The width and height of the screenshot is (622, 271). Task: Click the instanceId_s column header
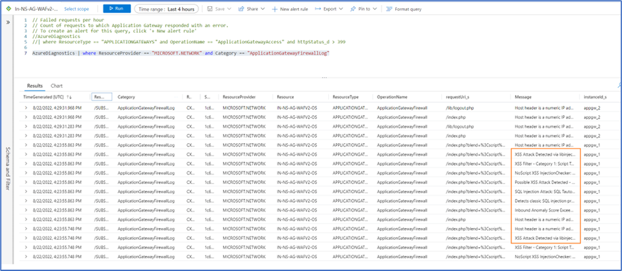595,97
